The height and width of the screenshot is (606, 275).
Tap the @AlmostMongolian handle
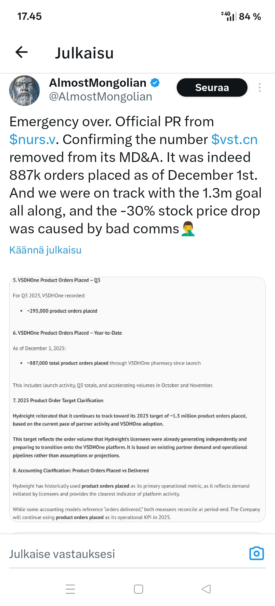101,97
